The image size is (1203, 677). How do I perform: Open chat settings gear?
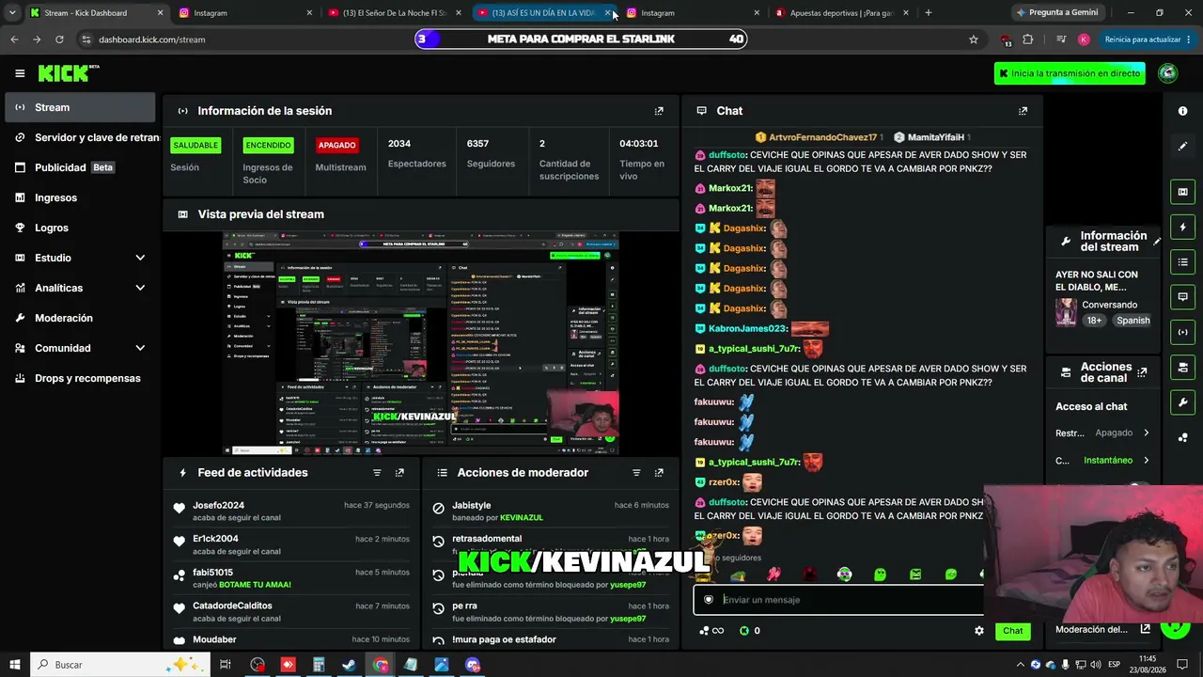tap(979, 631)
